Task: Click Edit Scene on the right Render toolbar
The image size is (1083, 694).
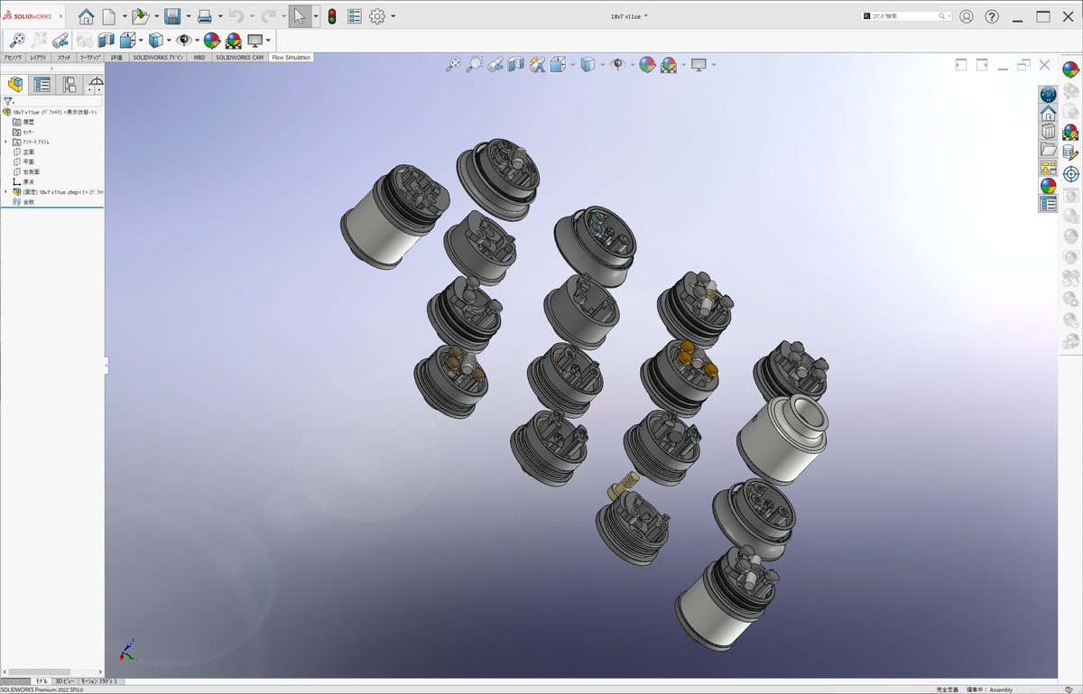Action: 1070,132
